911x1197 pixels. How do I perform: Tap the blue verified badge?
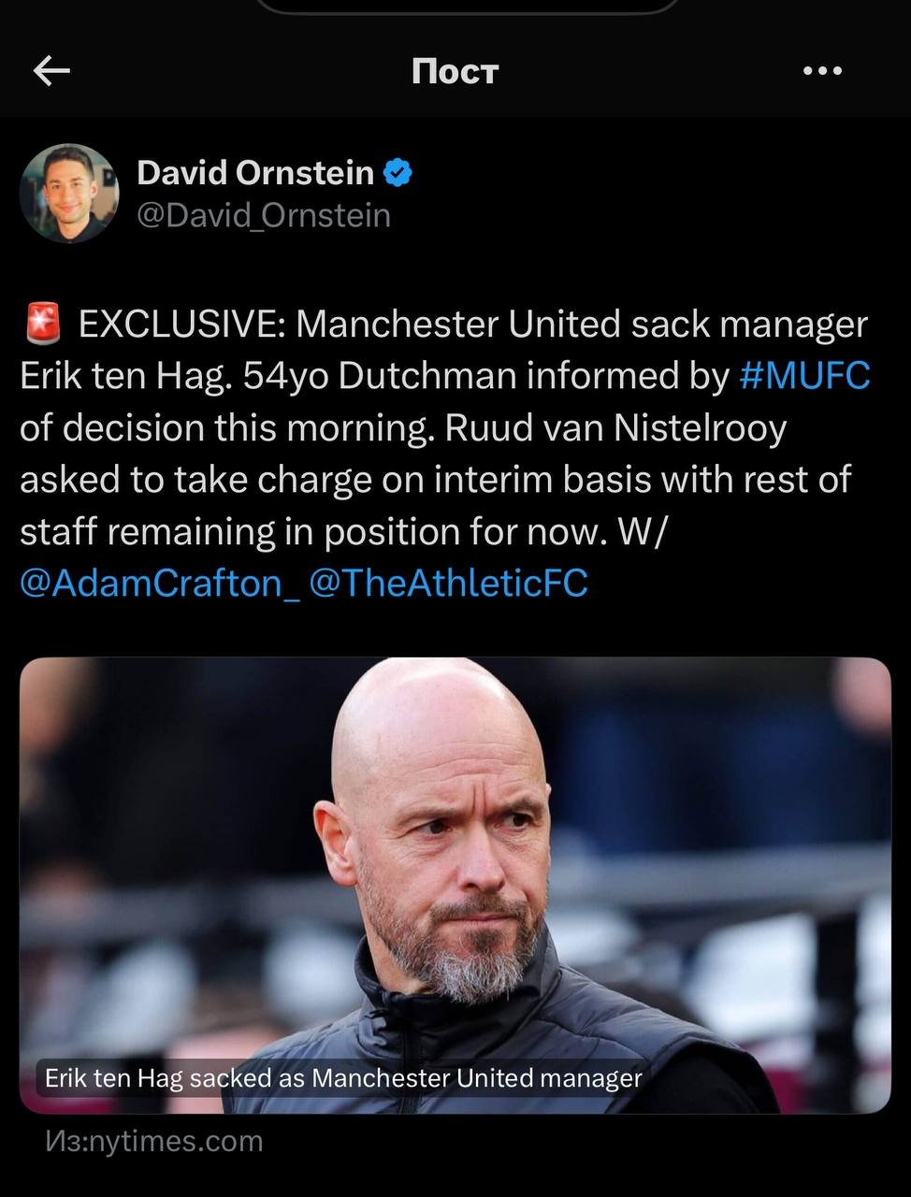point(398,172)
